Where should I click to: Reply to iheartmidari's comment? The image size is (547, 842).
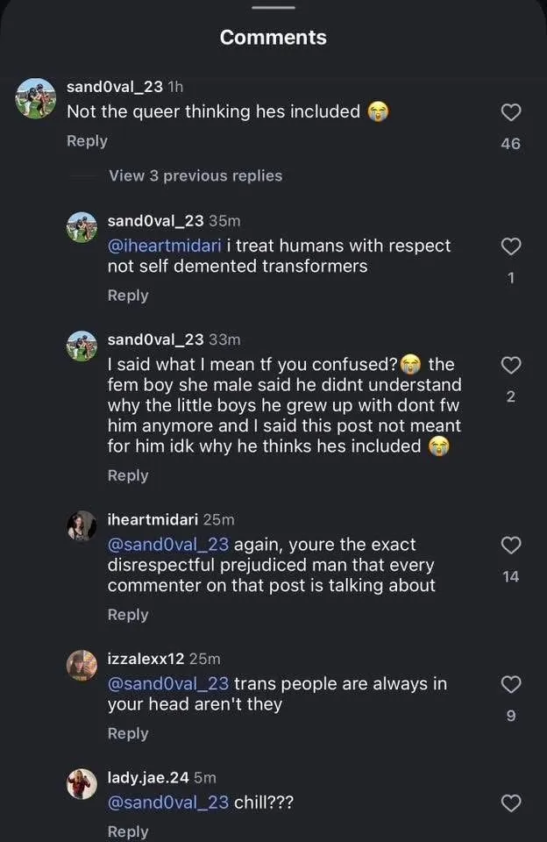pyautogui.click(x=128, y=615)
